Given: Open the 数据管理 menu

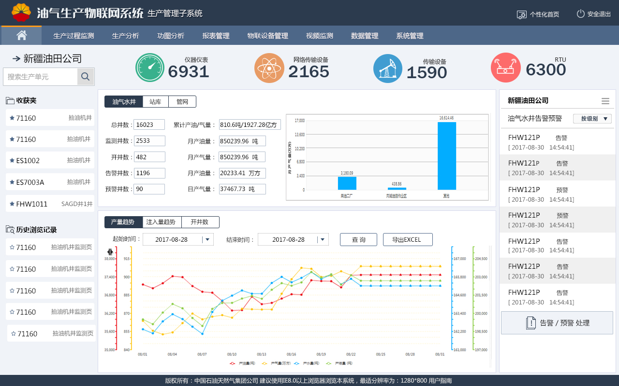Looking at the screenshot, I should pos(365,36).
